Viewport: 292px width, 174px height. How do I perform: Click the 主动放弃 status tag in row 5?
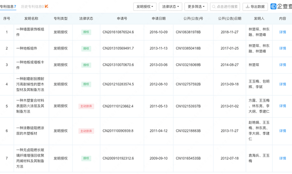pyautogui.click(x=86, y=106)
